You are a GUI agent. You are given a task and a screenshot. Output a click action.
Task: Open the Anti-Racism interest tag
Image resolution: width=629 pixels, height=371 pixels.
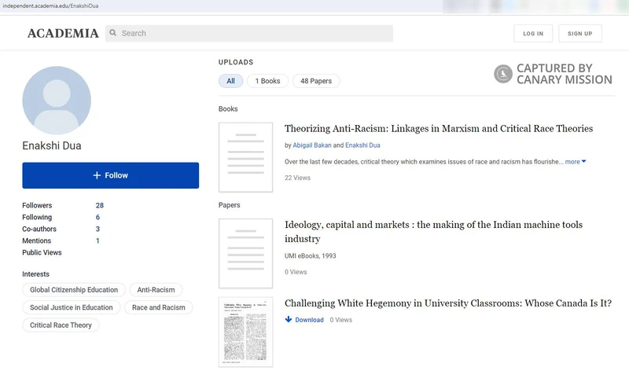155,290
